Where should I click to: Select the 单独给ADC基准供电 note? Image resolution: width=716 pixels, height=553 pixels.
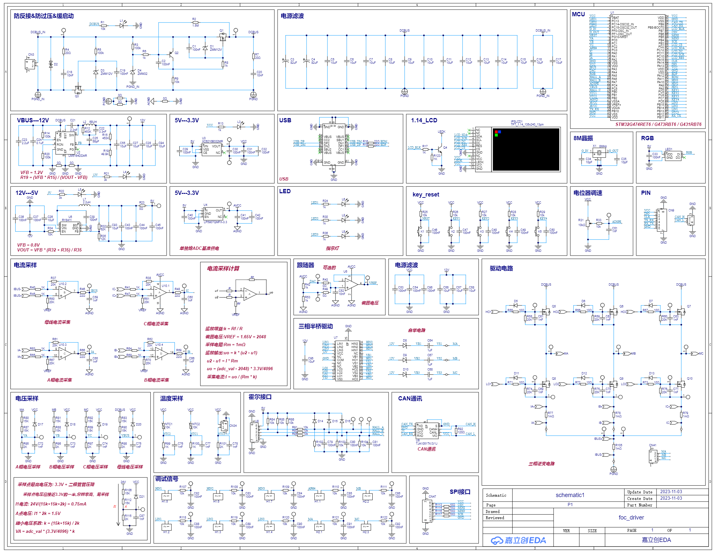[199, 249]
